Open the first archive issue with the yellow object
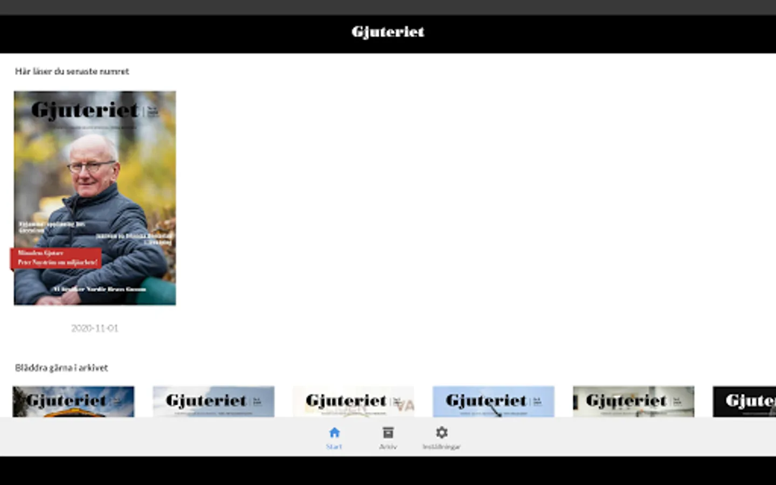 tap(73, 401)
